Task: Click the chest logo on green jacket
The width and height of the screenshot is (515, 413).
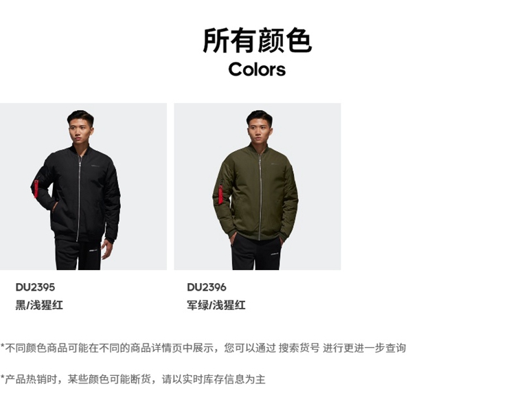Action: pyautogui.click(x=275, y=164)
